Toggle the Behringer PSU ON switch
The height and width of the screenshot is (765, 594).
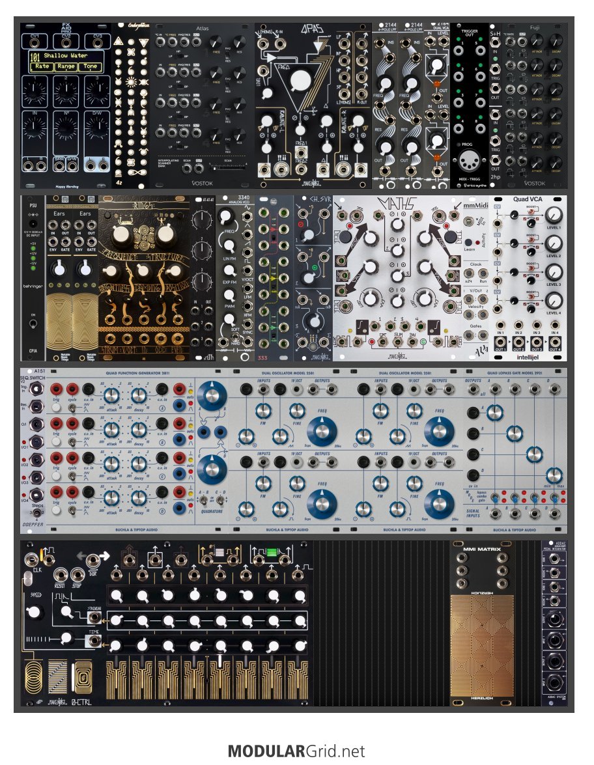coord(34,324)
